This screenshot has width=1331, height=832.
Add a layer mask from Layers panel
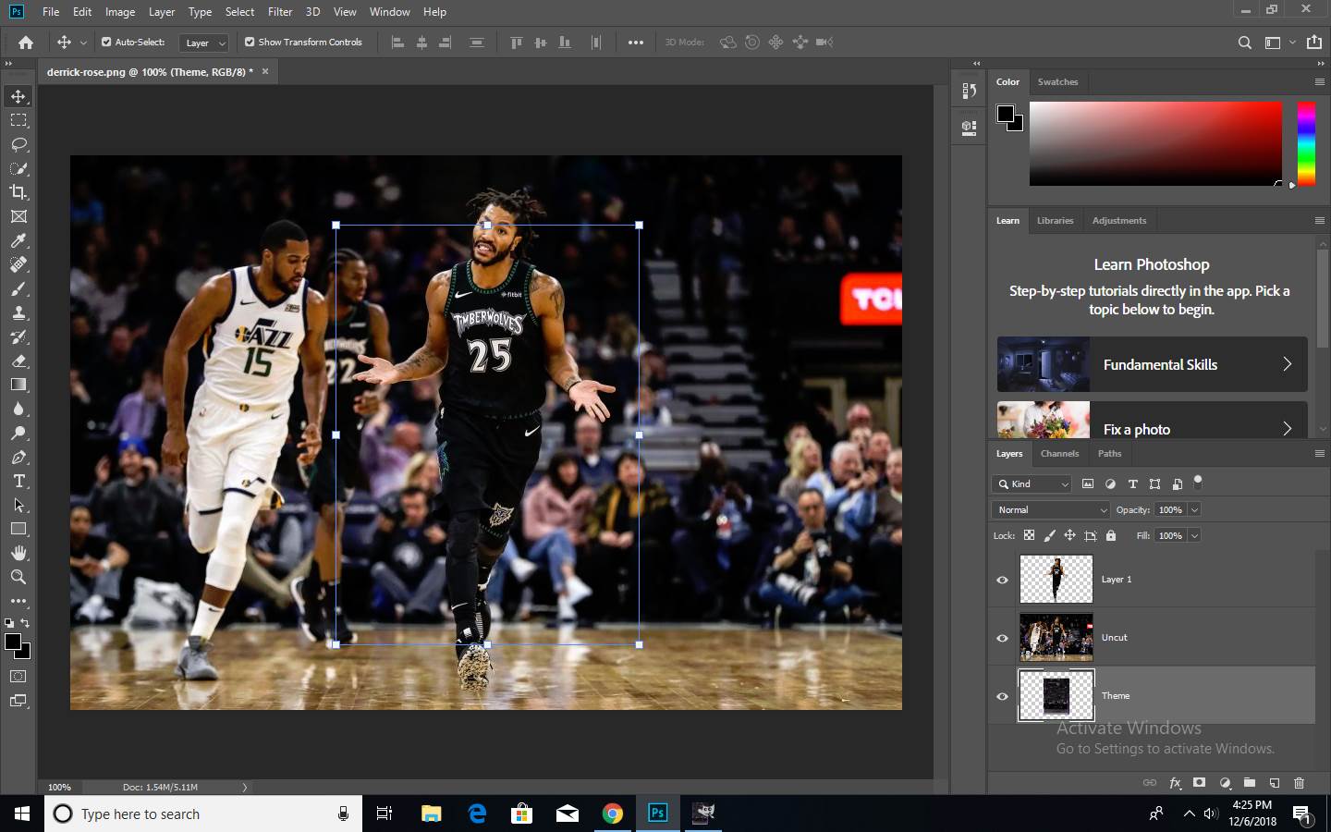(1199, 783)
